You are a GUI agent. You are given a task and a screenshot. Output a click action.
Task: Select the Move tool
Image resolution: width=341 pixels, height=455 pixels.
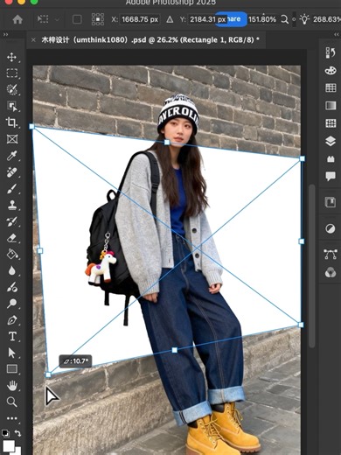(11, 57)
